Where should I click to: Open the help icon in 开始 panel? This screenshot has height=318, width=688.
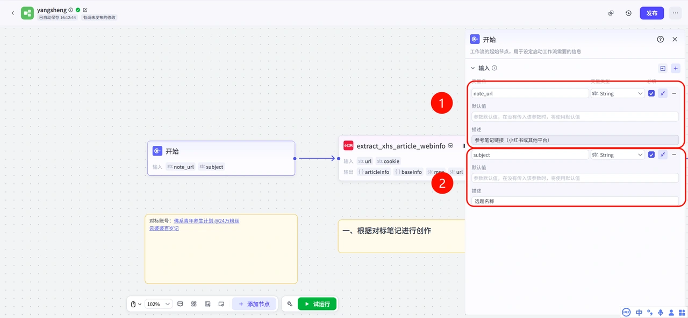pyautogui.click(x=660, y=39)
